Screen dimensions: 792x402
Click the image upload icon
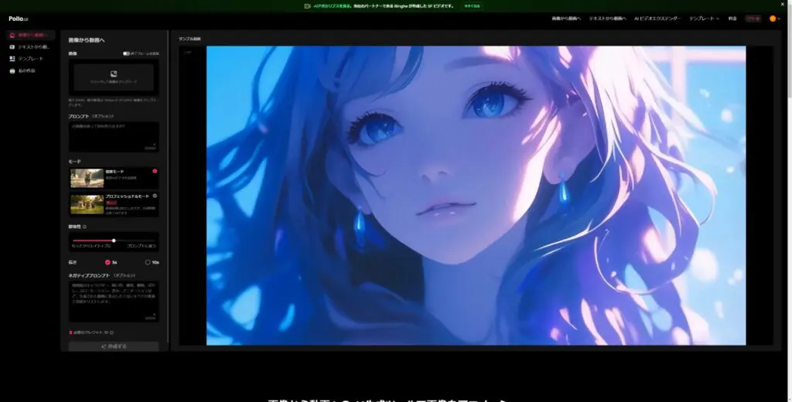114,73
